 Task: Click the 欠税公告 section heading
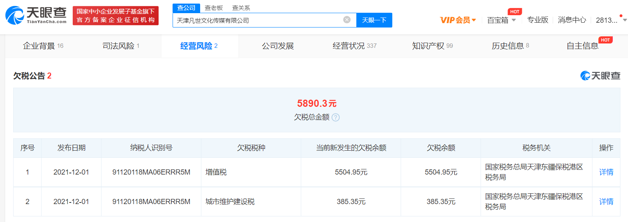tap(29, 76)
